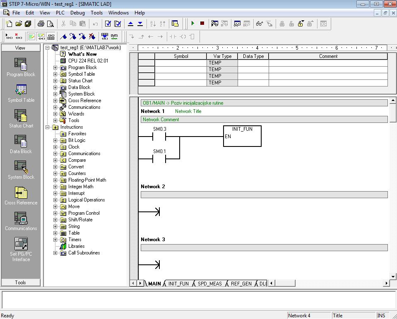Click the 'sym' undefined symbols table icon
The width and height of the screenshot is (397, 319).
(x=114, y=36)
